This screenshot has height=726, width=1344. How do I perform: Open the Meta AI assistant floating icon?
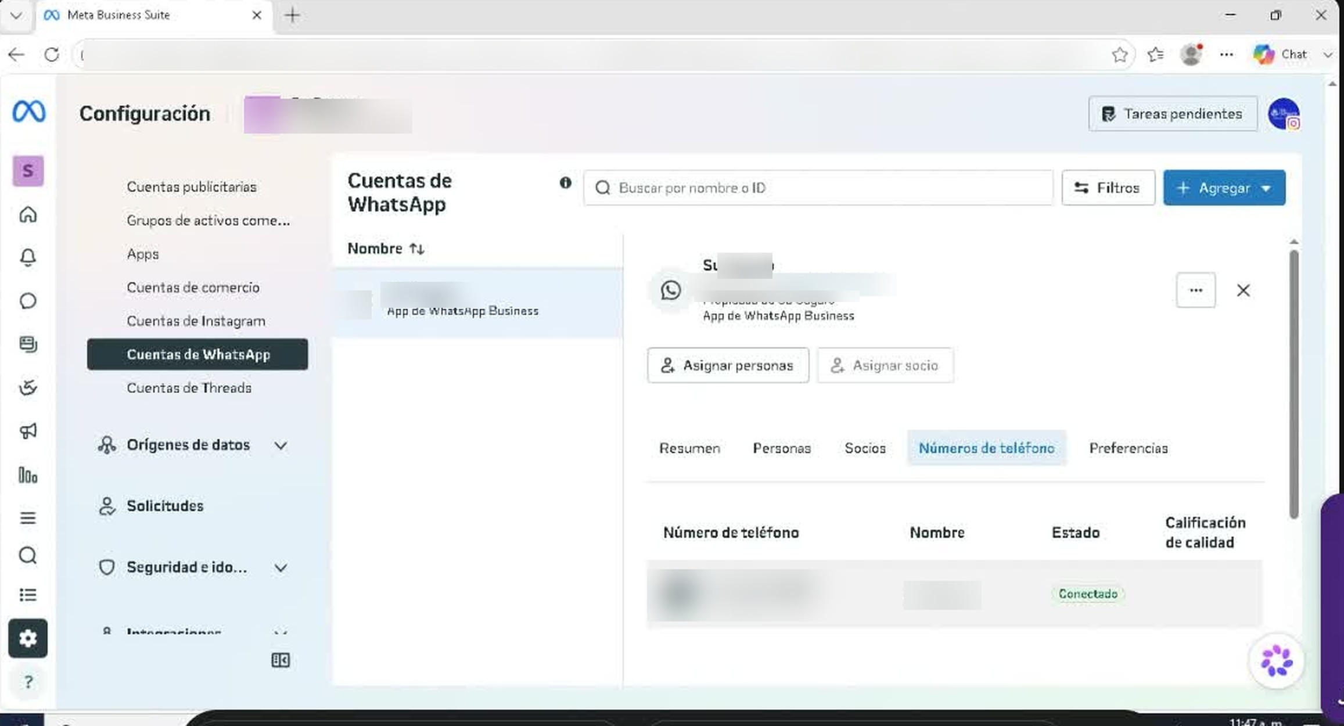tap(1276, 661)
